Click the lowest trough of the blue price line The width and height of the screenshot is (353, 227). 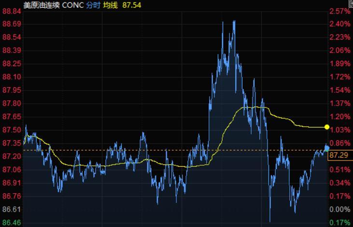[x=270, y=220]
